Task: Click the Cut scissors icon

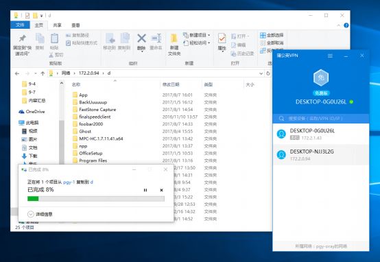Action: click(51, 55)
